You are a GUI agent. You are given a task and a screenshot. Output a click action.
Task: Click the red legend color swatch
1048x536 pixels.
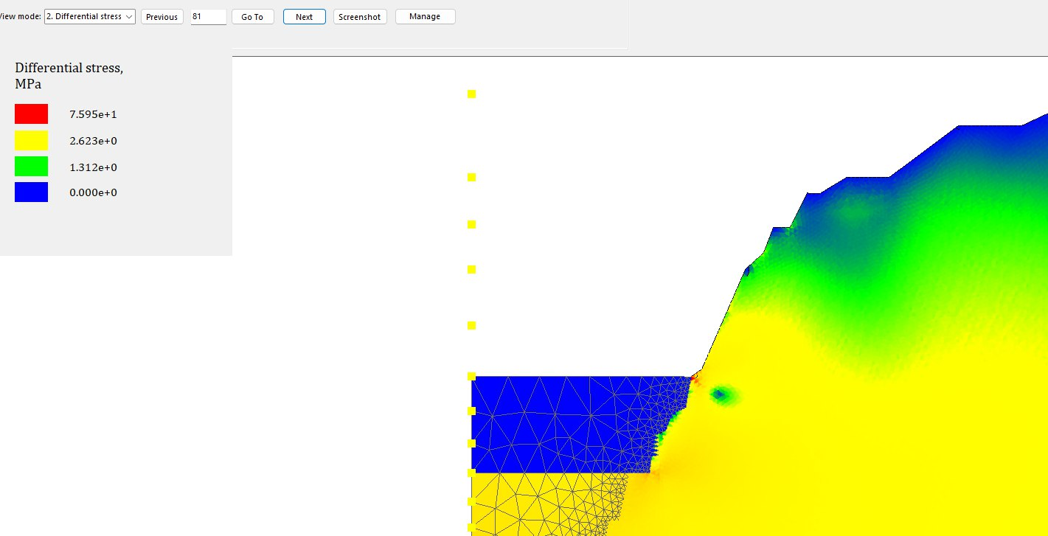point(31,114)
